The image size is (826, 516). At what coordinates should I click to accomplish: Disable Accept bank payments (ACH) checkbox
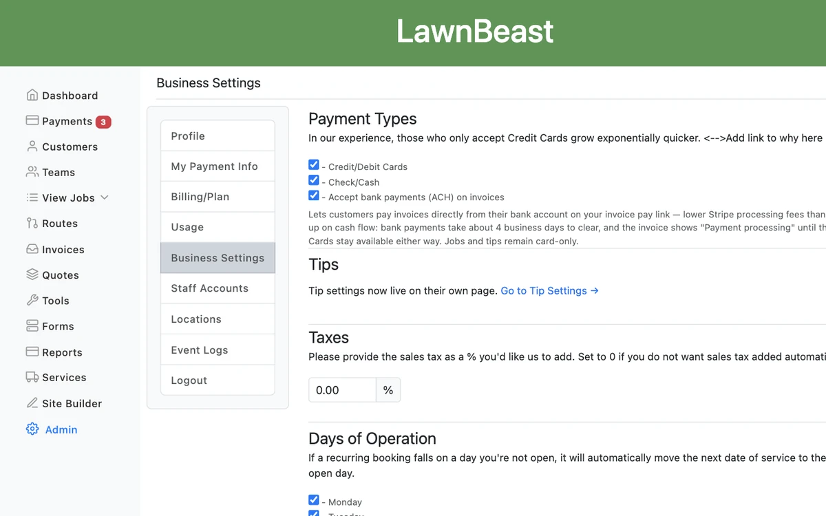(x=314, y=195)
